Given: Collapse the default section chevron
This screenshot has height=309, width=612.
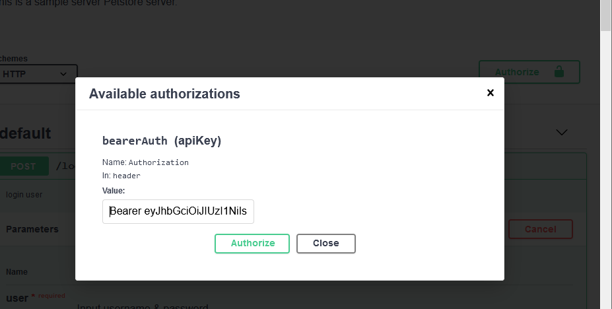Looking at the screenshot, I should pos(562,132).
